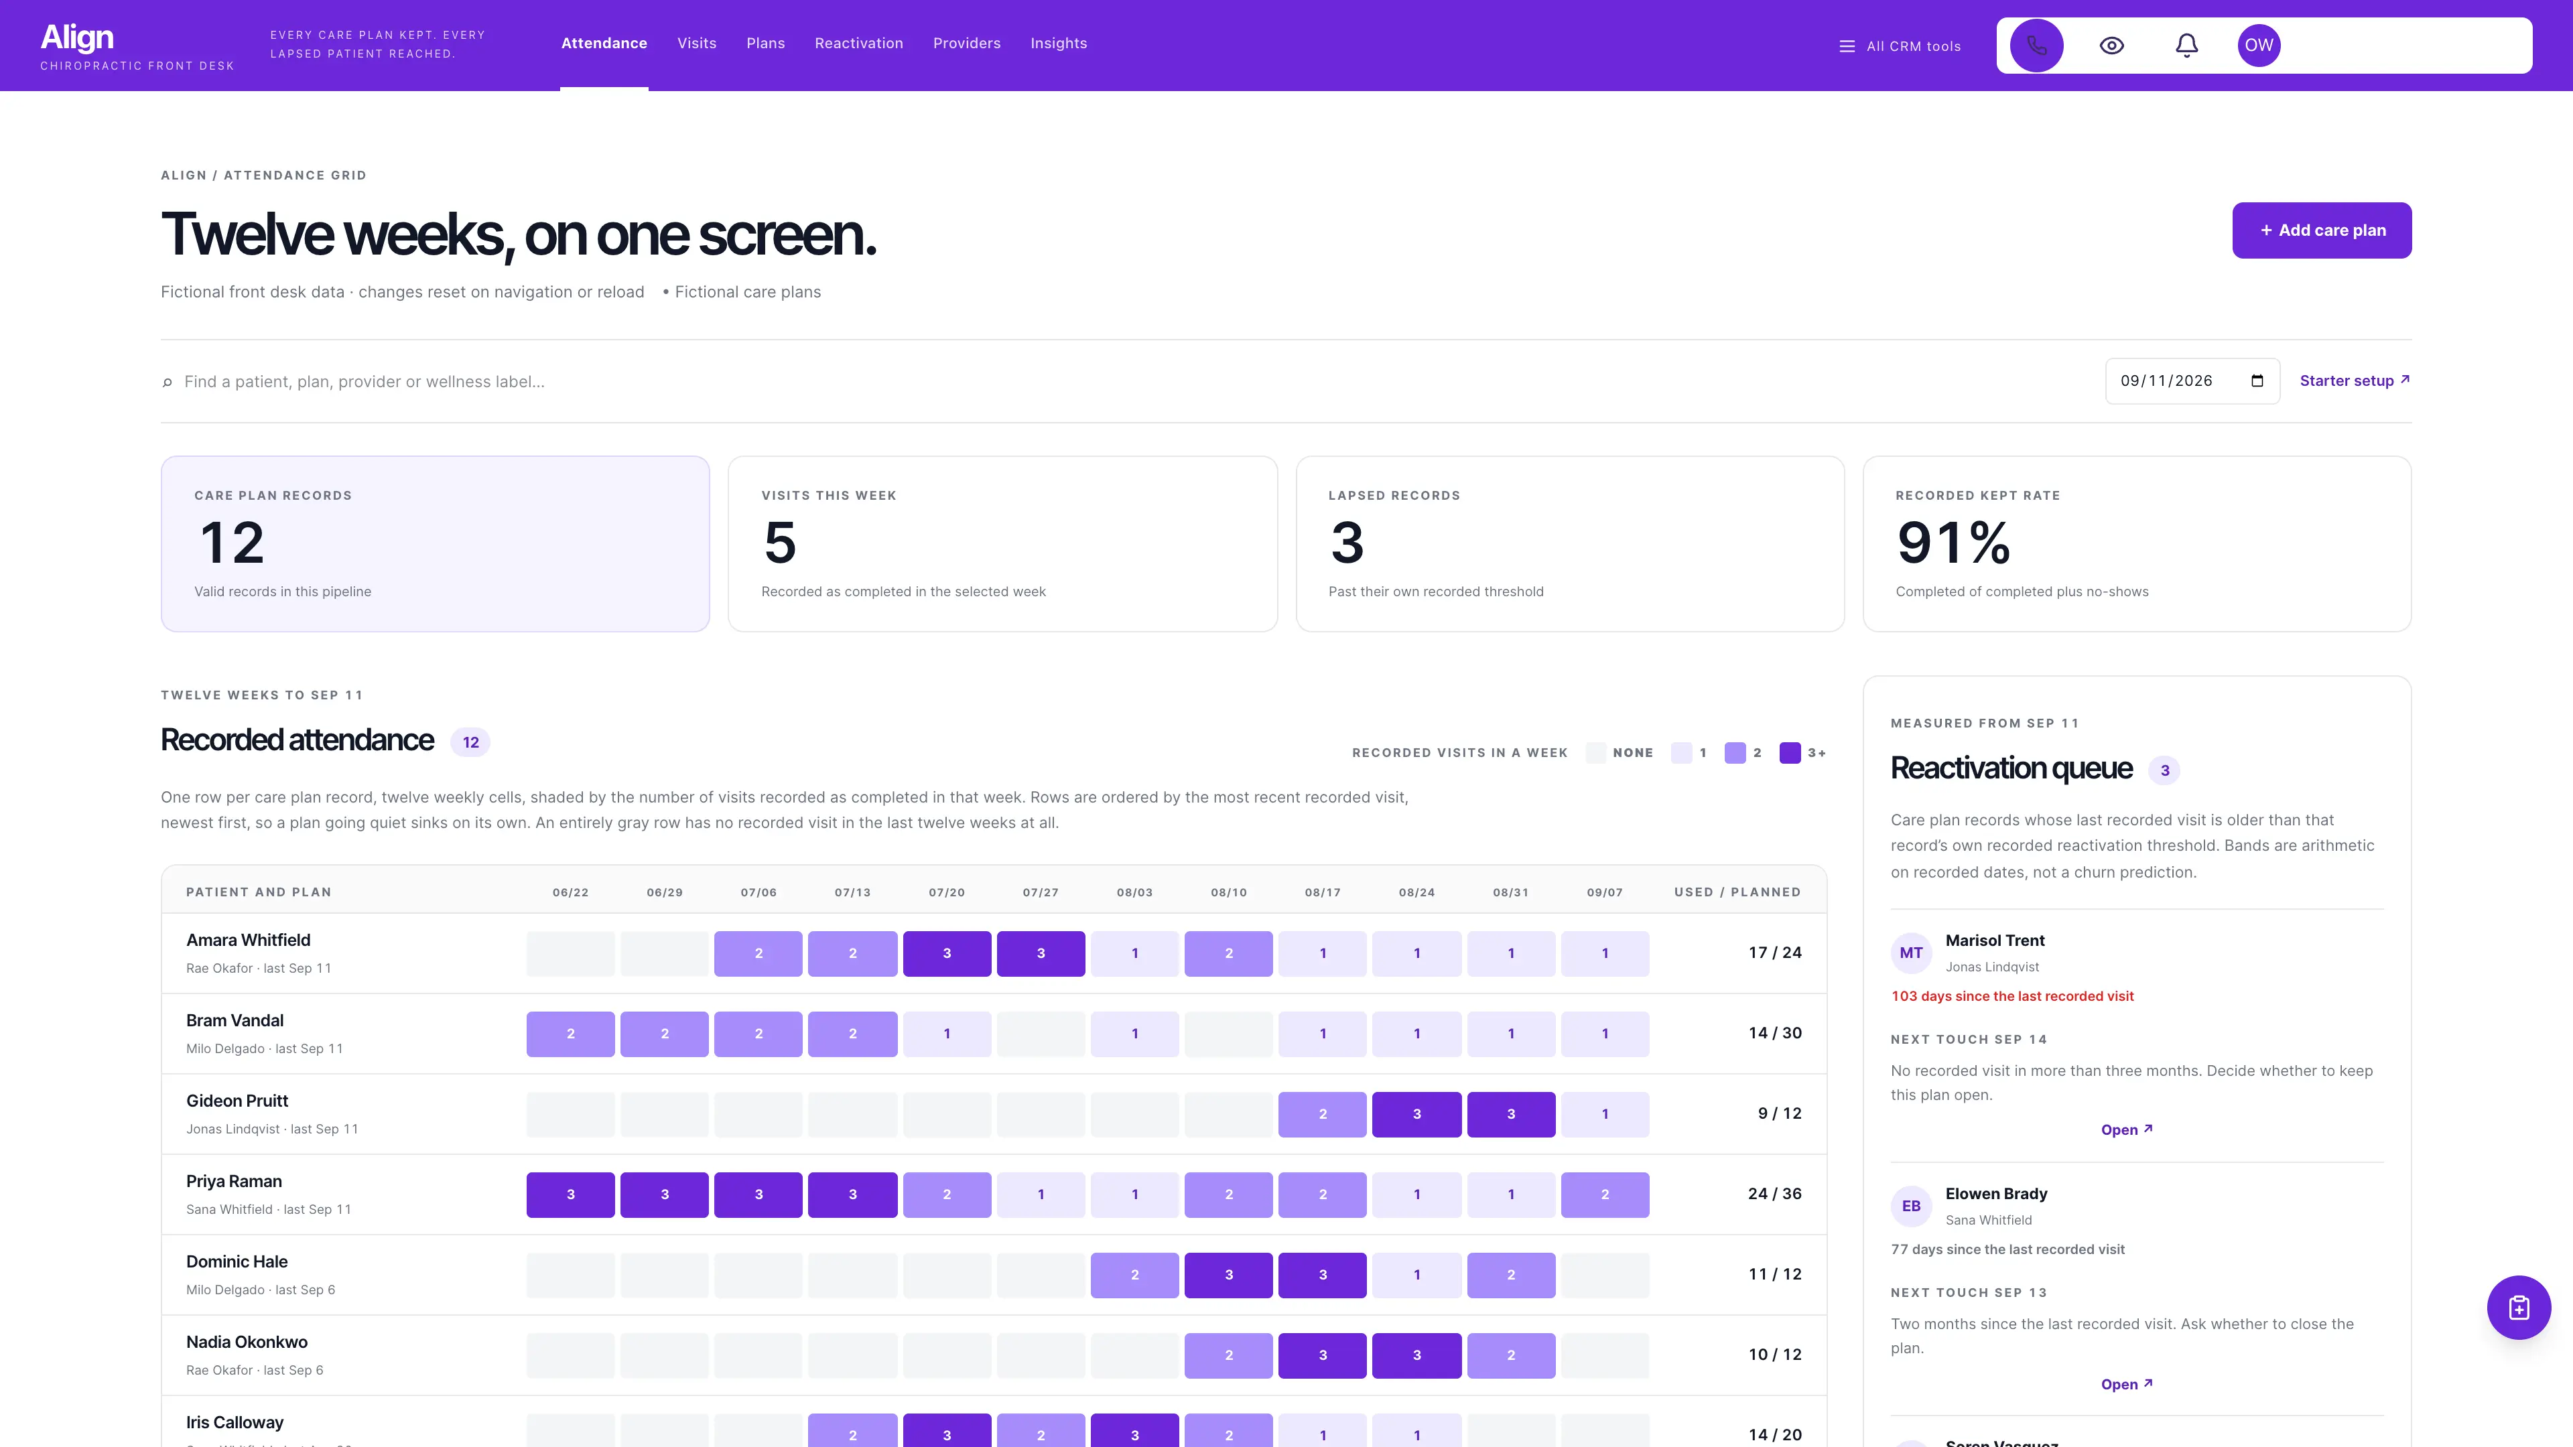Switch to the Visits tab
2573x1447 pixels.
(x=696, y=43)
